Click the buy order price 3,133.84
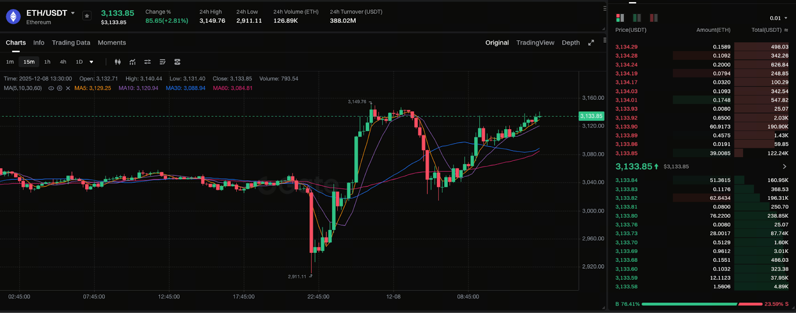 click(x=626, y=180)
